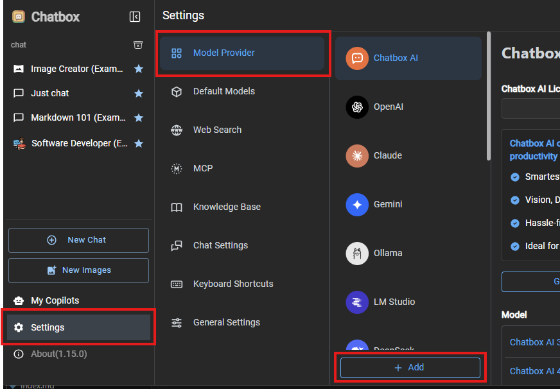Collapse the sidebar with the panel icon

point(135,17)
